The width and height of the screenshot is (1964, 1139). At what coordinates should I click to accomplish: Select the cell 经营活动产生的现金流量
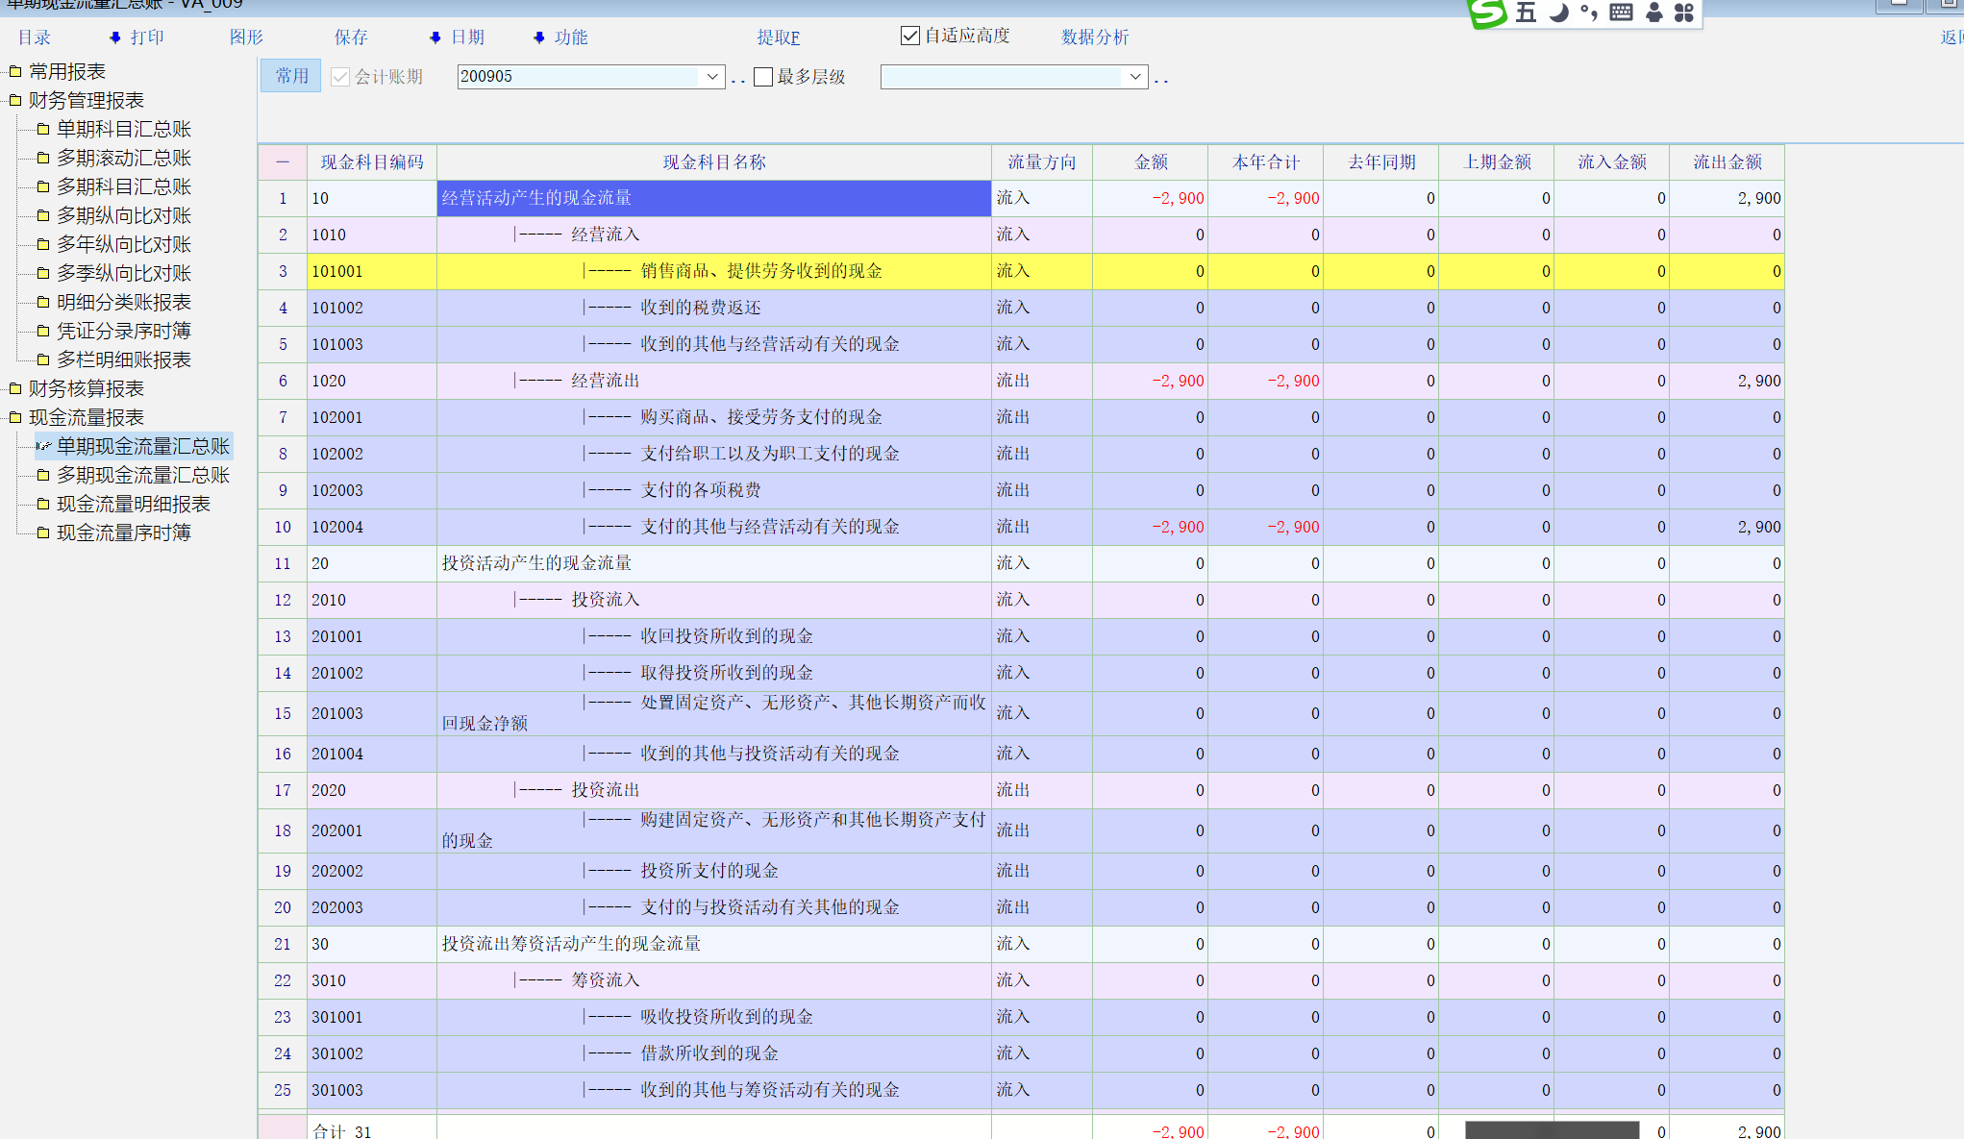tap(714, 198)
